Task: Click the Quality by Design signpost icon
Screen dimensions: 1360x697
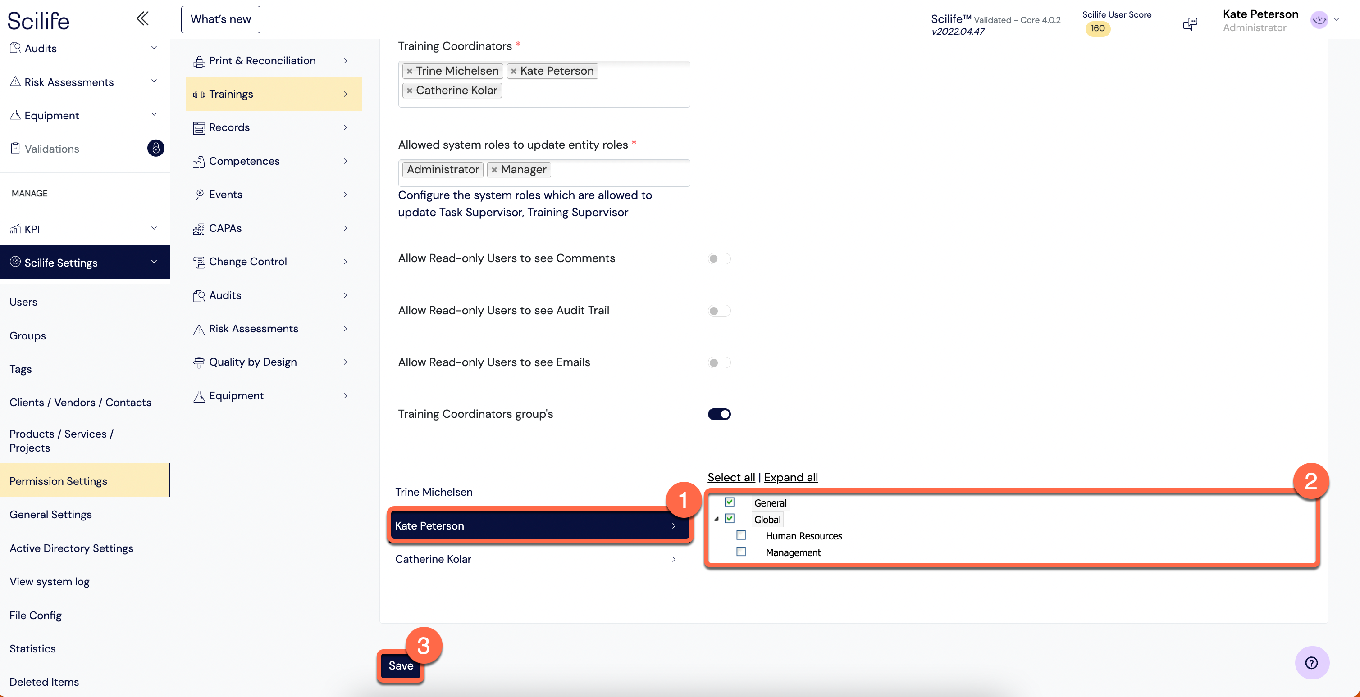Action: [199, 362]
